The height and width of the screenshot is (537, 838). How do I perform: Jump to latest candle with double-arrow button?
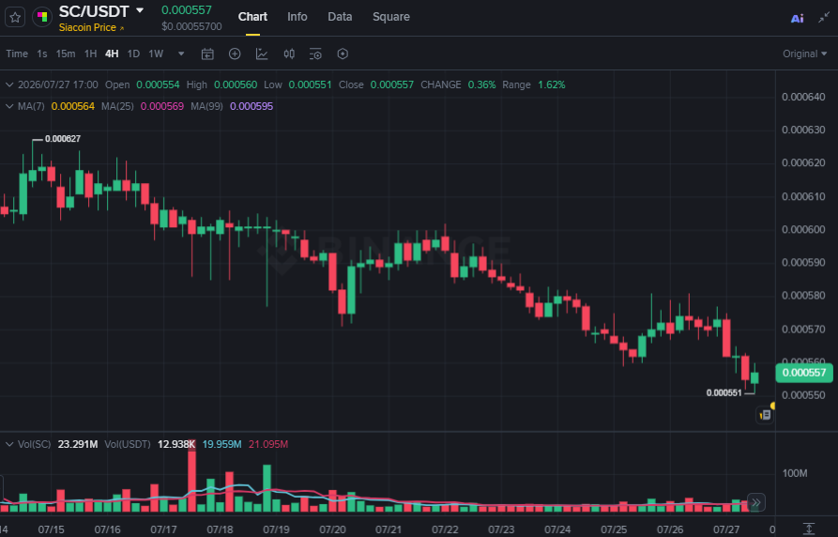(x=755, y=503)
